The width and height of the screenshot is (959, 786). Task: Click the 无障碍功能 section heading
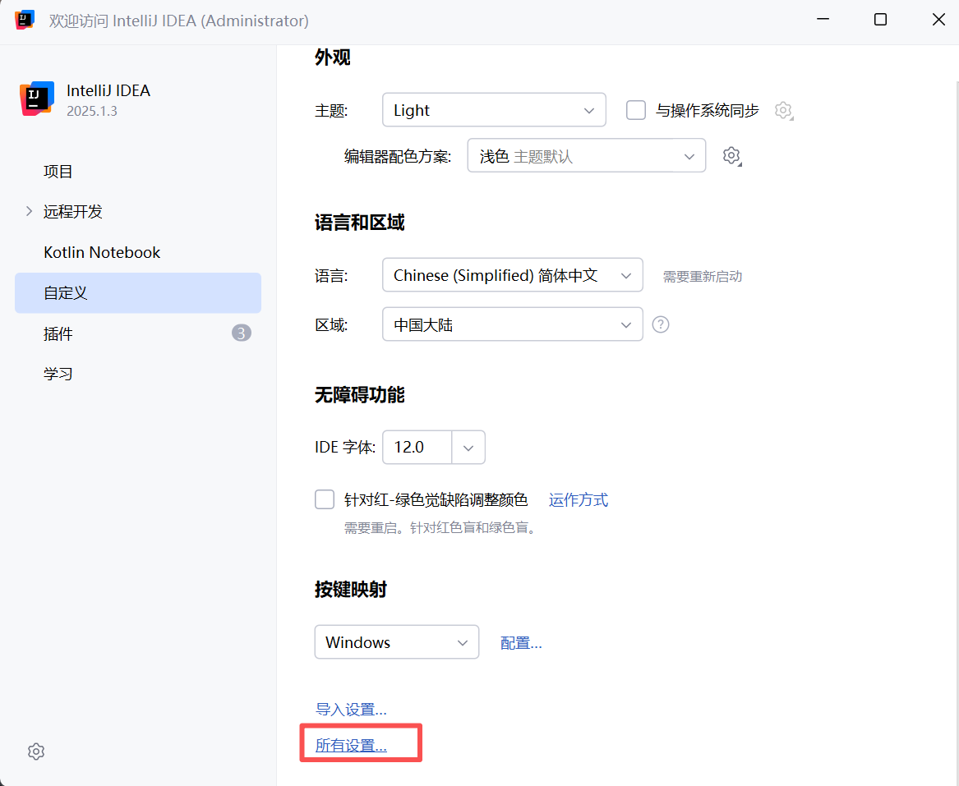tap(360, 395)
